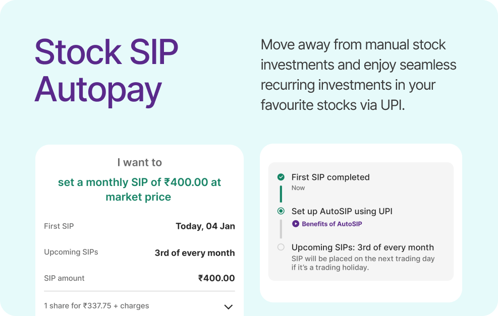Click Upcoming SIPs: 3rd of every month step
This screenshot has width=498, height=316.
click(362, 247)
